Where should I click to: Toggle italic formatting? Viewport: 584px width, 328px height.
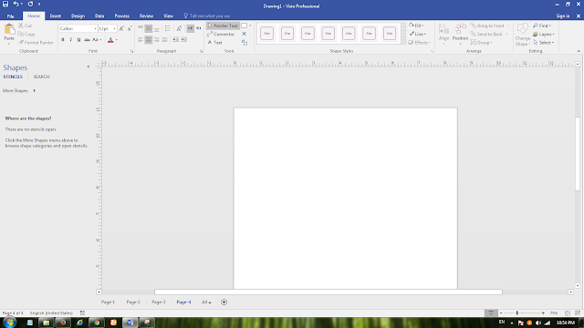pos(71,40)
